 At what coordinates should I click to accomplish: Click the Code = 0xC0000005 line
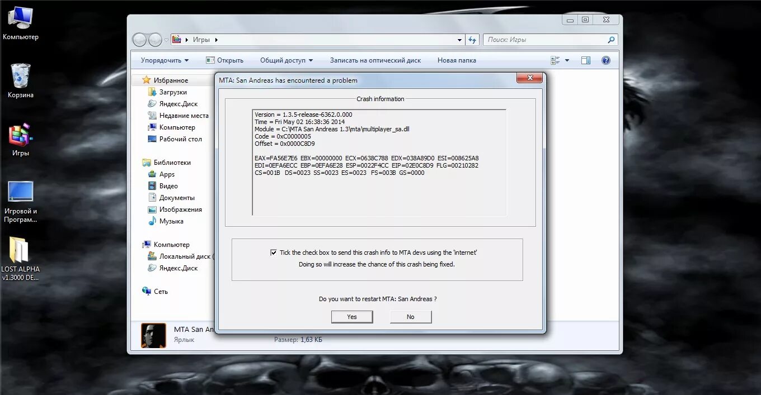283,136
